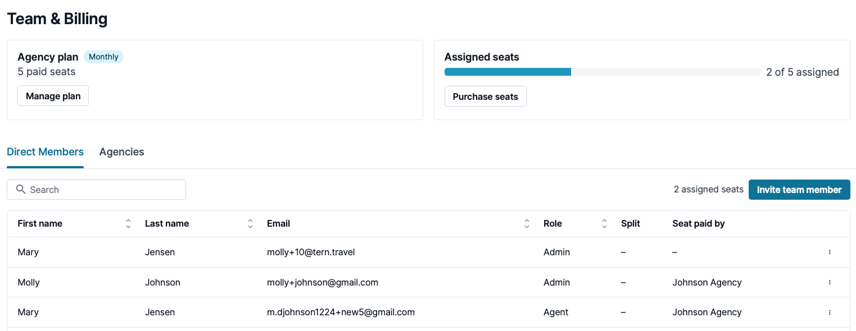Viewport: 856px width, 331px height.
Task: Focus the Search members input field
Action: tap(104, 190)
